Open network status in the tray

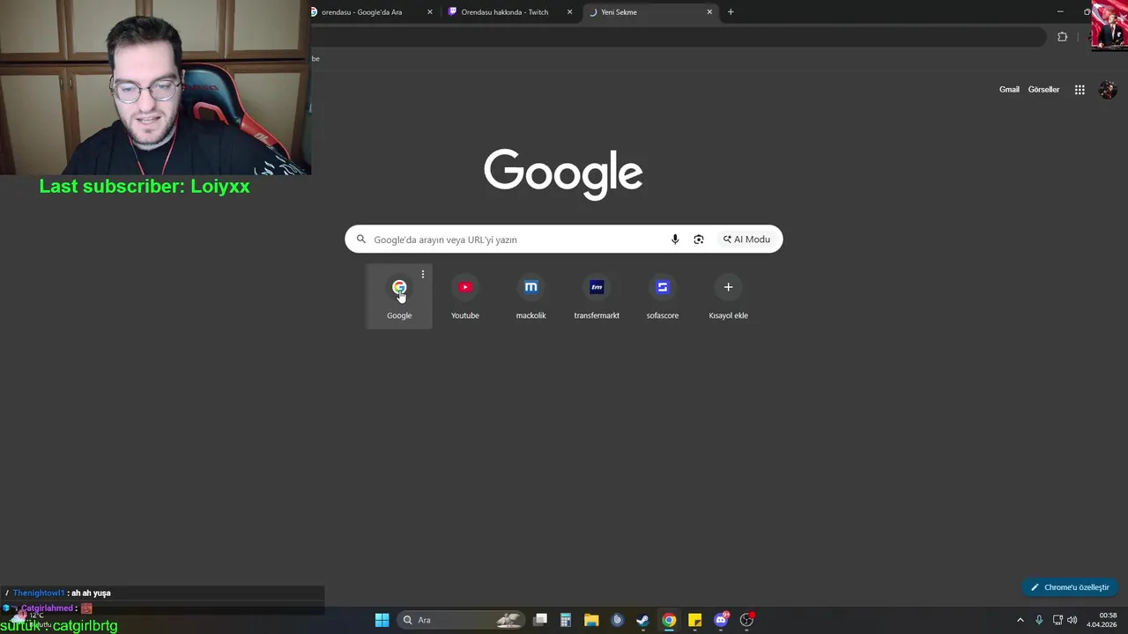[1057, 620]
